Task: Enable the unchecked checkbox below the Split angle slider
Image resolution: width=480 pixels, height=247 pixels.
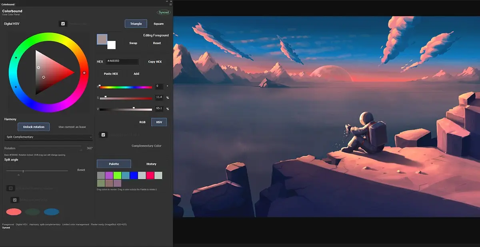Action: coord(11,188)
